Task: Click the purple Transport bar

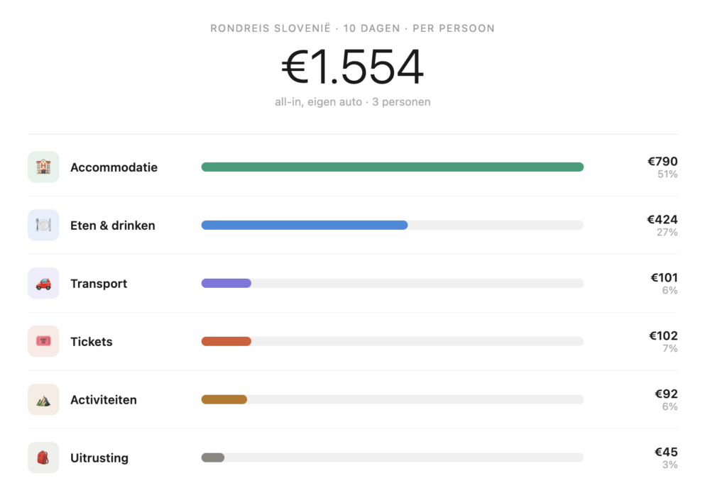Action: pyautogui.click(x=226, y=284)
